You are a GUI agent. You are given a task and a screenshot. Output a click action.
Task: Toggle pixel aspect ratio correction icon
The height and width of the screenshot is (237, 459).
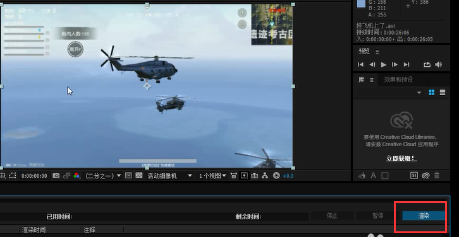tap(233, 176)
